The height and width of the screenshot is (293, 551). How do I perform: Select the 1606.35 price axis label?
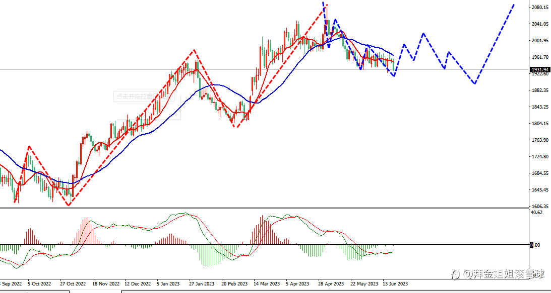pyautogui.click(x=540, y=207)
